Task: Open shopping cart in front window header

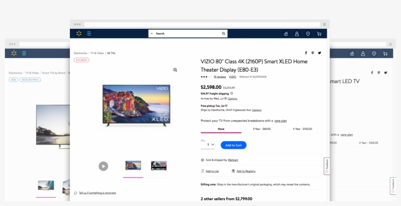Action: pyautogui.click(x=319, y=34)
